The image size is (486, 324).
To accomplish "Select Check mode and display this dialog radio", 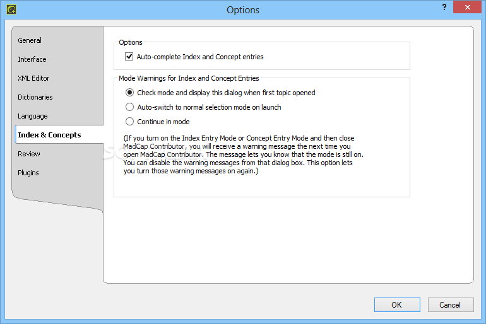I will pos(129,93).
